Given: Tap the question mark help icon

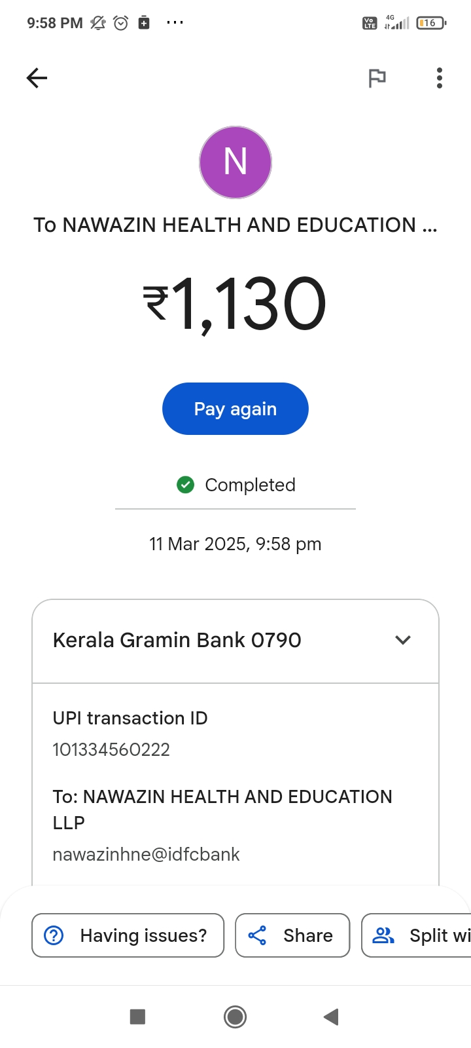Looking at the screenshot, I should 54,935.
